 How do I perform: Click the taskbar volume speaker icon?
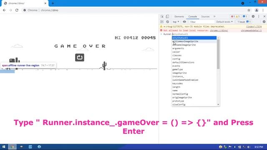[249, 147]
